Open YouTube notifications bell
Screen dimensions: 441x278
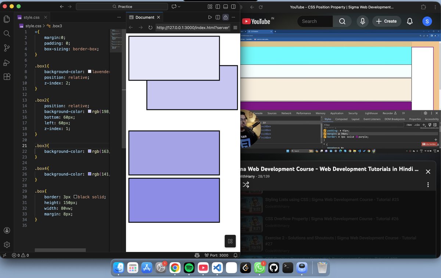coord(410,21)
